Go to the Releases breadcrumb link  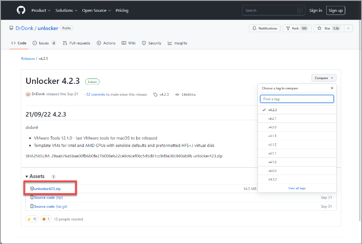click(x=28, y=59)
